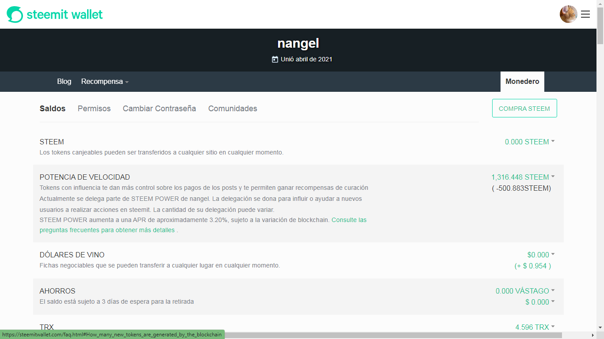Click the AHORROS section heading
This screenshot has height=339, width=604.
(x=57, y=291)
